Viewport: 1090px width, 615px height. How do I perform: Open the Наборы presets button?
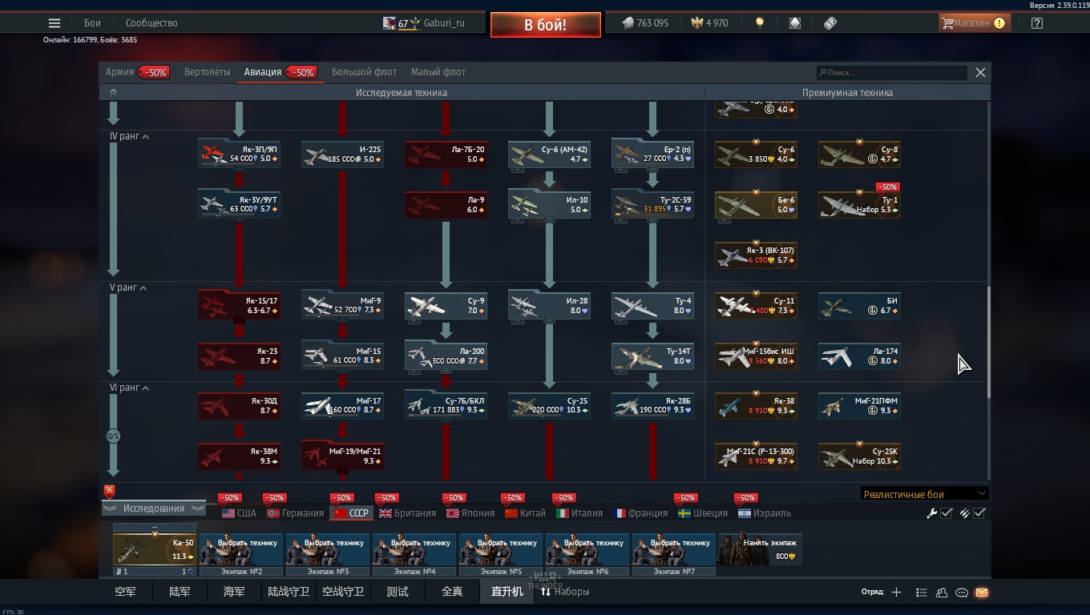pos(565,592)
